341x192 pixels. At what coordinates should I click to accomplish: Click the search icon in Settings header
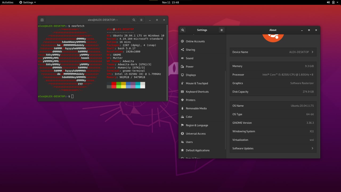pyautogui.click(x=183, y=30)
